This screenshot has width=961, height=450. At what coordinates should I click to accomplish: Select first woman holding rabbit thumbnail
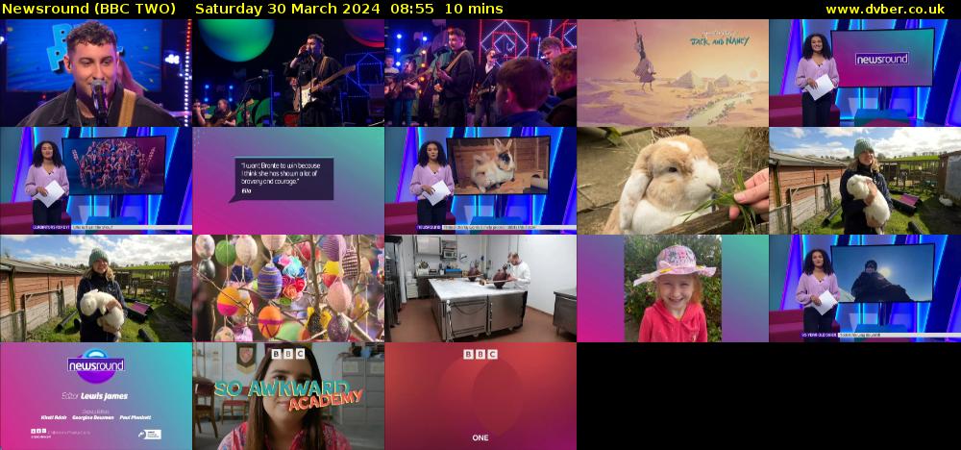click(866, 181)
